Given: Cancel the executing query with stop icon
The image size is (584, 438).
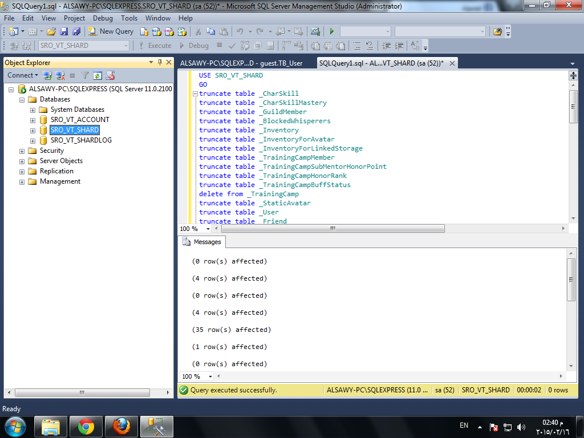Looking at the screenshot, I should [220, 46].
